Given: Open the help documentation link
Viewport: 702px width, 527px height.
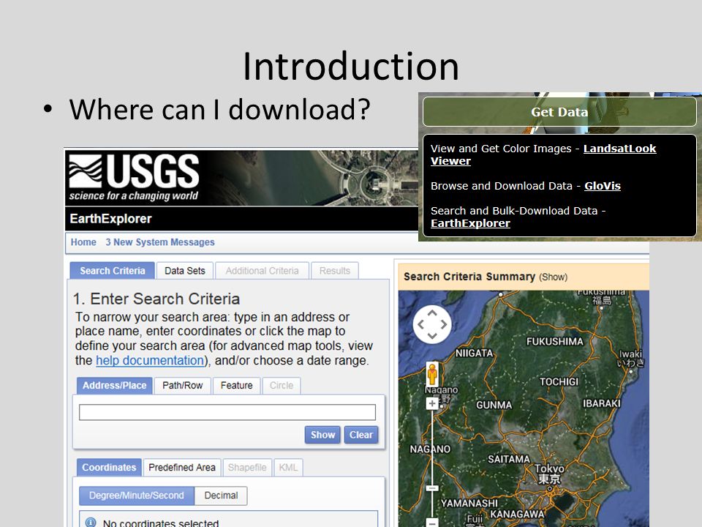Looking at the screenshot, I should pos(150,360).
